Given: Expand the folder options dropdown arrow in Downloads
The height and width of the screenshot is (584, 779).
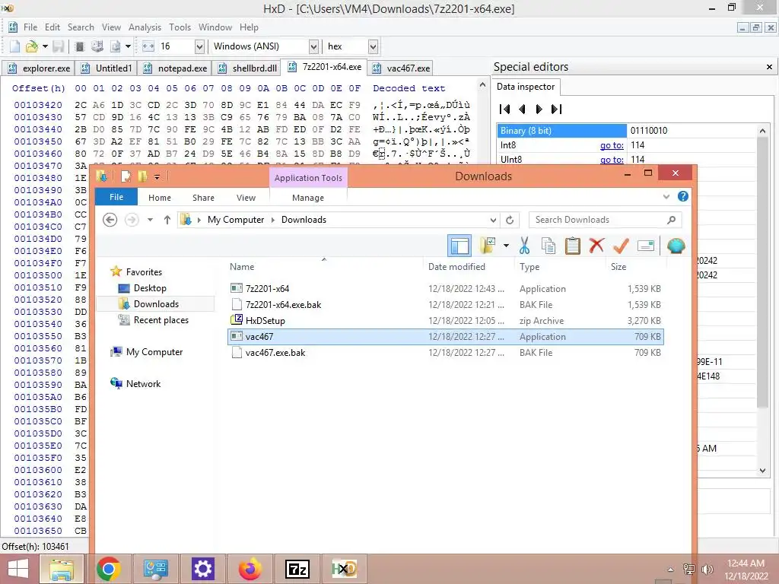Looking at the screenshot, I should [x=506, y=246].
